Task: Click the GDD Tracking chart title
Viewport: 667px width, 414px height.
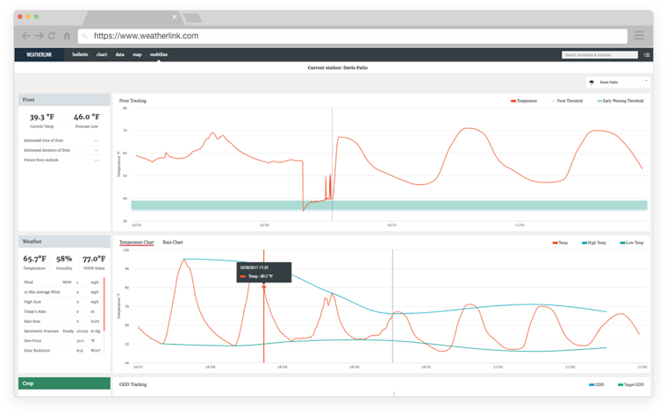Action: pyautogui.click(x=133, y=385)
